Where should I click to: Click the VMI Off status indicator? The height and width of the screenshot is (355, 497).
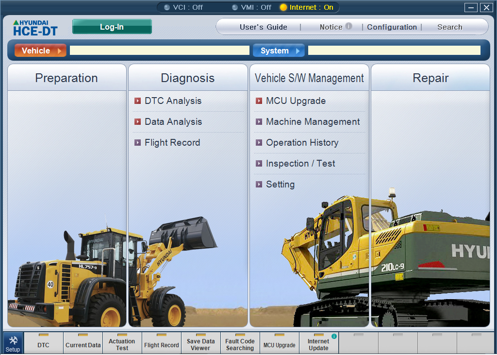tap(252, 7)
